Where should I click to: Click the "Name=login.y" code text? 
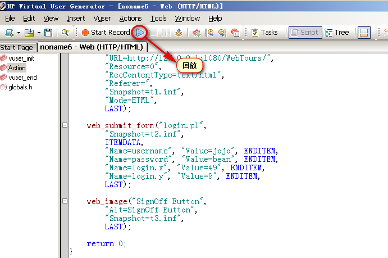point(136,176)
